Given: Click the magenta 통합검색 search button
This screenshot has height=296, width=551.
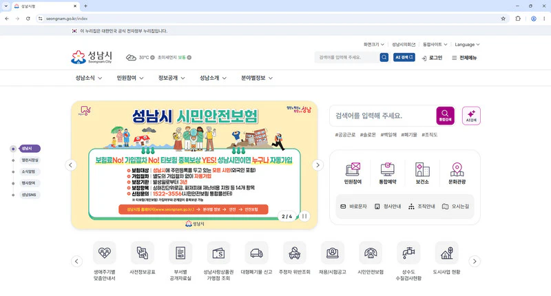Looking at the screenshot, I should tap(445, 116).
